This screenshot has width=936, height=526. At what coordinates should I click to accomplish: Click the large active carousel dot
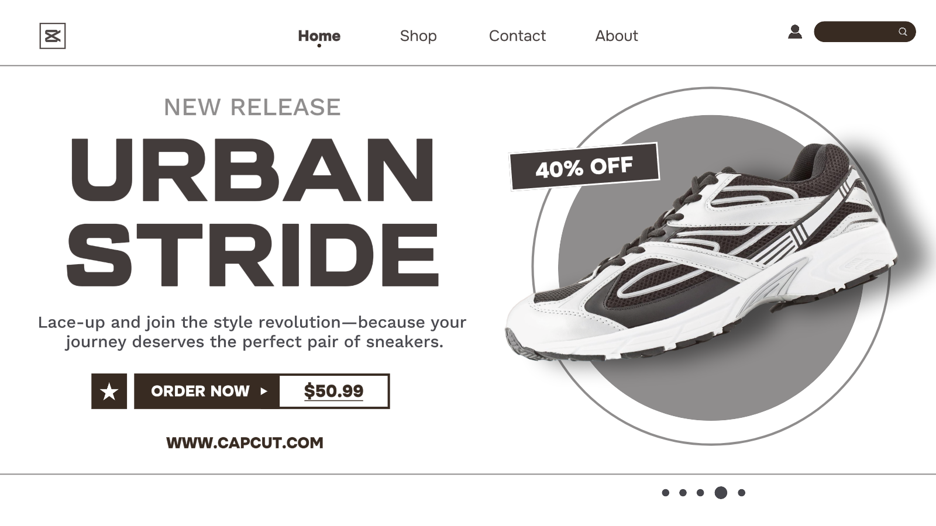pos(721,493)
